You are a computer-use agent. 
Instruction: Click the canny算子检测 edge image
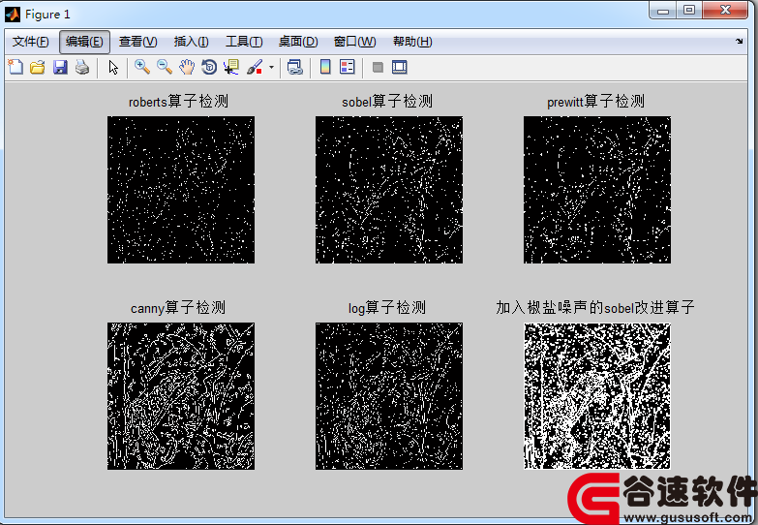click(181, 396)
